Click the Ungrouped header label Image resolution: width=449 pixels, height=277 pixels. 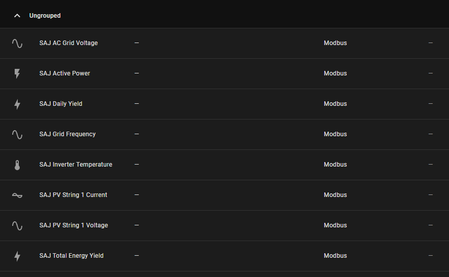click(x=45, y=16)
